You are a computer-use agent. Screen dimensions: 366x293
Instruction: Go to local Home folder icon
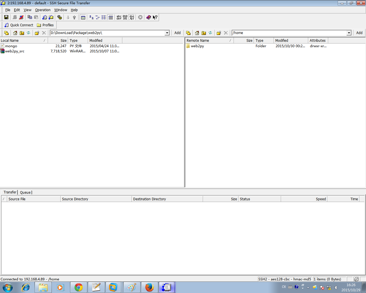pyautogui.click(x=15, y=33)
